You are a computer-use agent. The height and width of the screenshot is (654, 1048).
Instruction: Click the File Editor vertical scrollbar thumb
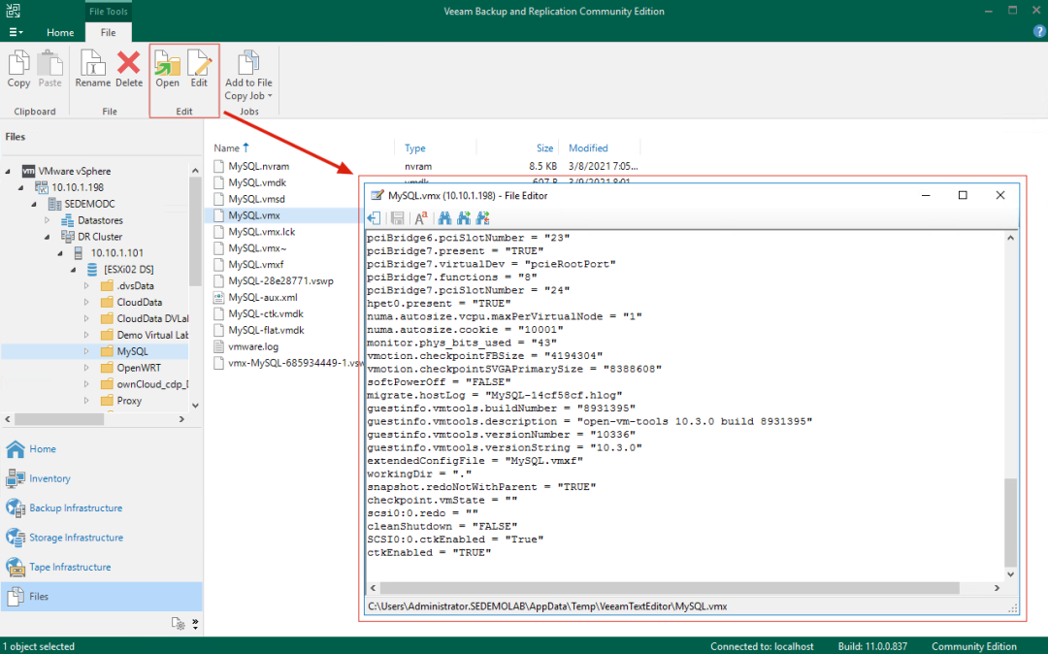click(1010, 522)
